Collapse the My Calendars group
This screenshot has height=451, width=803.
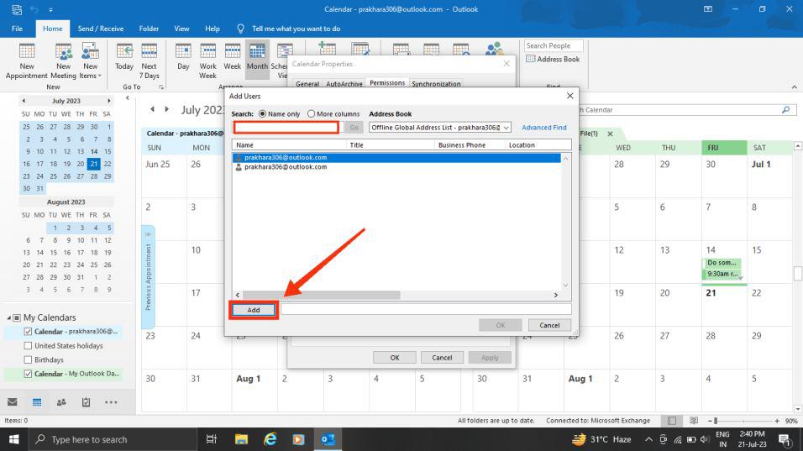(x=8, y=318)
